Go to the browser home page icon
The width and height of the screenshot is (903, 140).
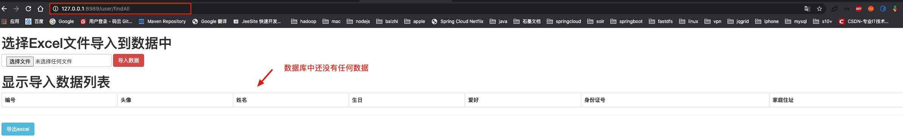click(x=40, y=9)
